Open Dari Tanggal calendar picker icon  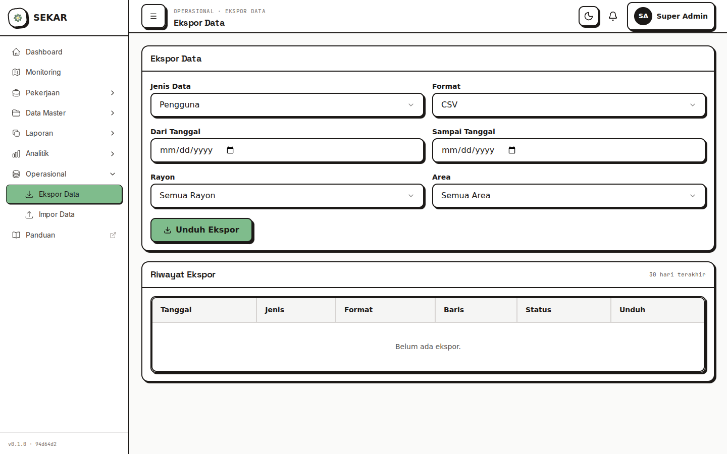pos(230,150)
